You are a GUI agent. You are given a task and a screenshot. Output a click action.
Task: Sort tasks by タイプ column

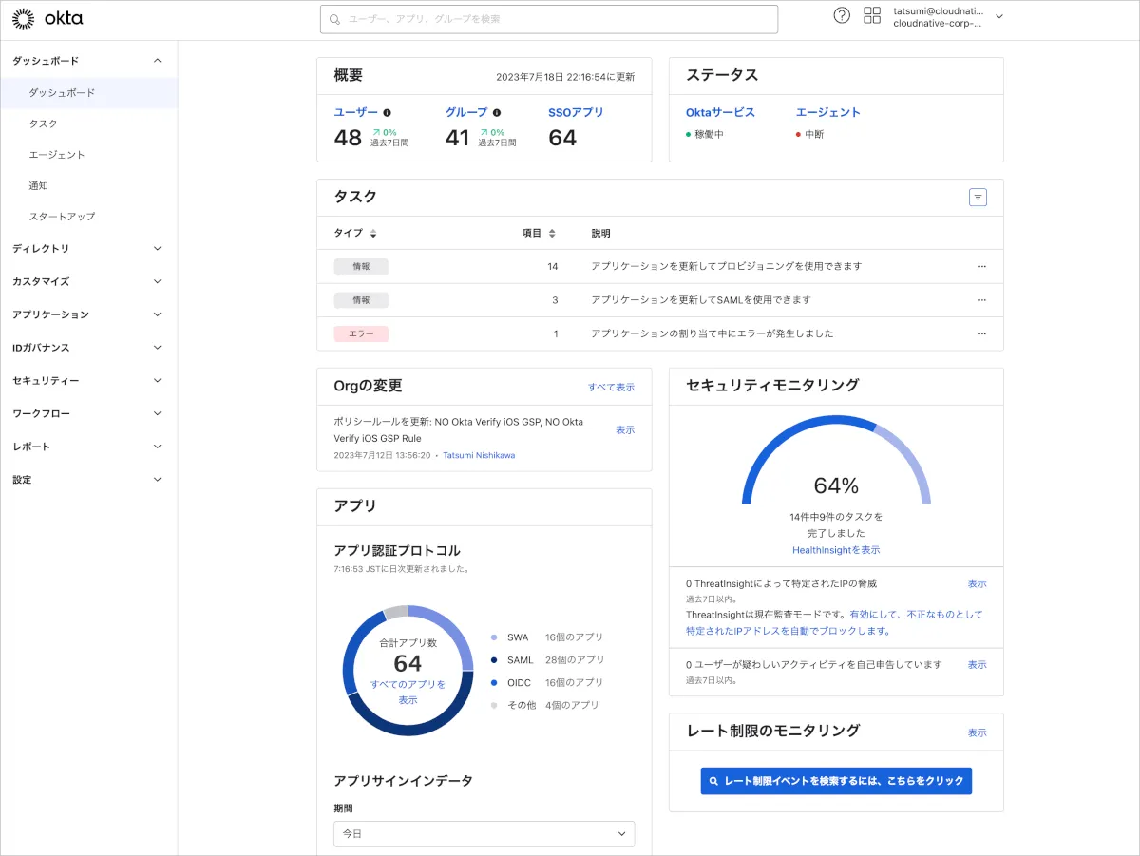[373, 234]
